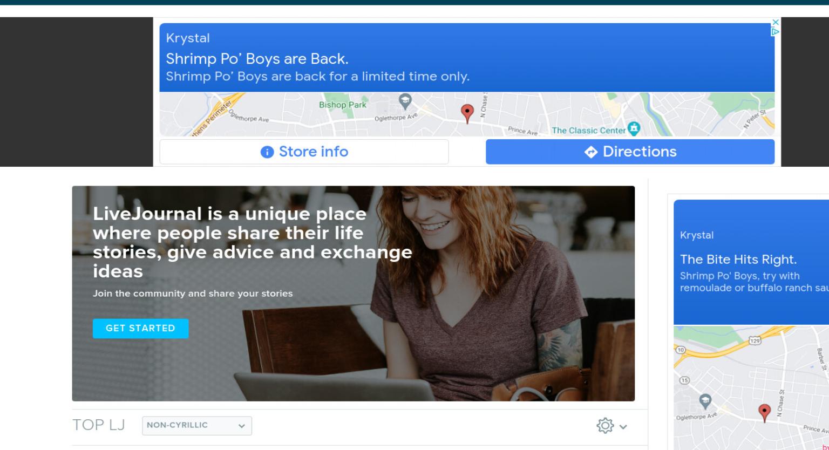This screenshot has height=450, width=829.
Task: Close the top Krystal banner ad with X
Action: [776, 22]
